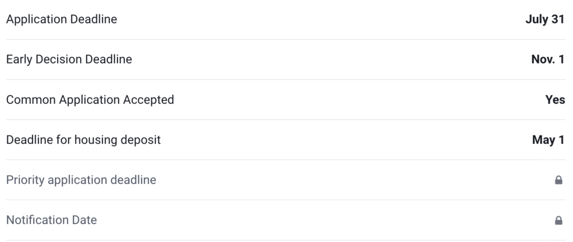Click the lock icon beside Notification Date

[x=558, y=220]
